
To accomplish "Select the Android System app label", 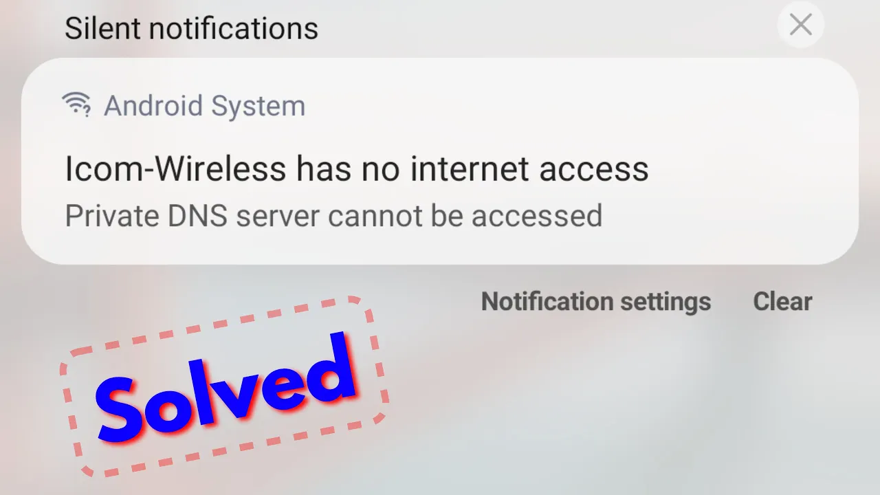I will pos(204,106).
